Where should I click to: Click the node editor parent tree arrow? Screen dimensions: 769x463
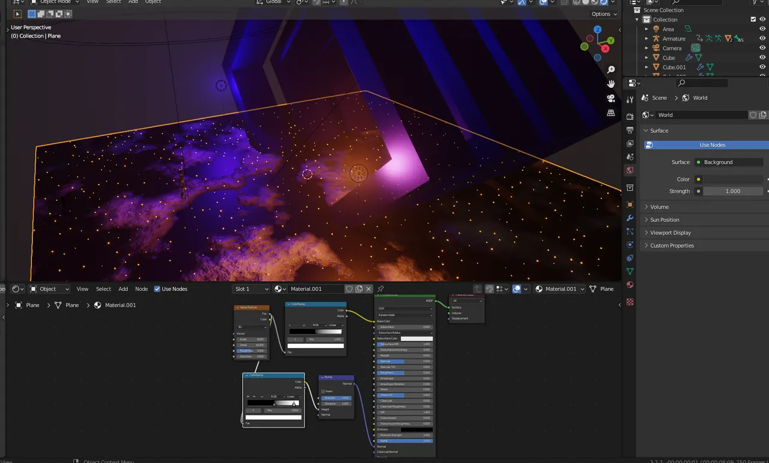pyautogui.click(x=478, y=289)
